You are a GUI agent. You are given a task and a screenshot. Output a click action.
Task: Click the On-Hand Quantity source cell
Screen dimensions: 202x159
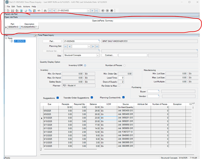tap(125, 107)
